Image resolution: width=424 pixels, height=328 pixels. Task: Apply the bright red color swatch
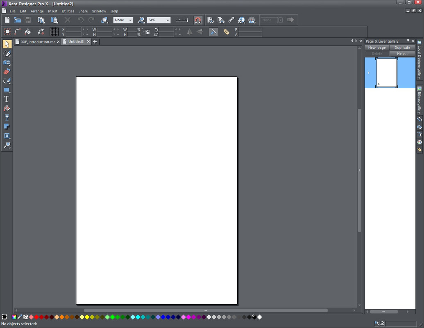36,317
